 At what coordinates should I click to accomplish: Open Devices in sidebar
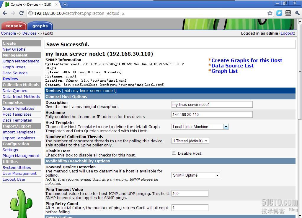tap(10, 79)
